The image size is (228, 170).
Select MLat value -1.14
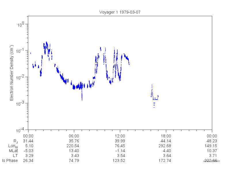(120, 151)
